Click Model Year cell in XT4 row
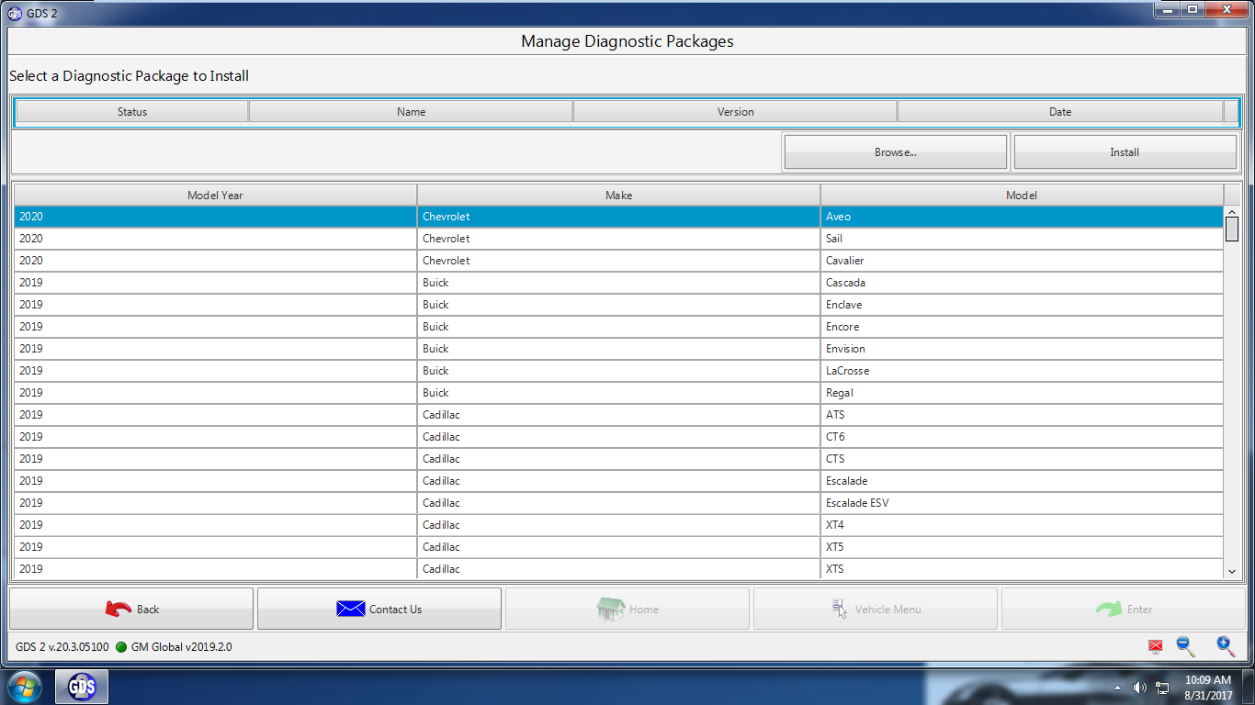Screen dimensions: 1255x705 pyautogui.click(x=215, y=525)
